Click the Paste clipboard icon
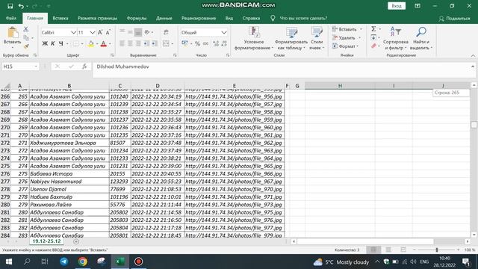Screen dimensions: 478x269 tap(13, 32)
